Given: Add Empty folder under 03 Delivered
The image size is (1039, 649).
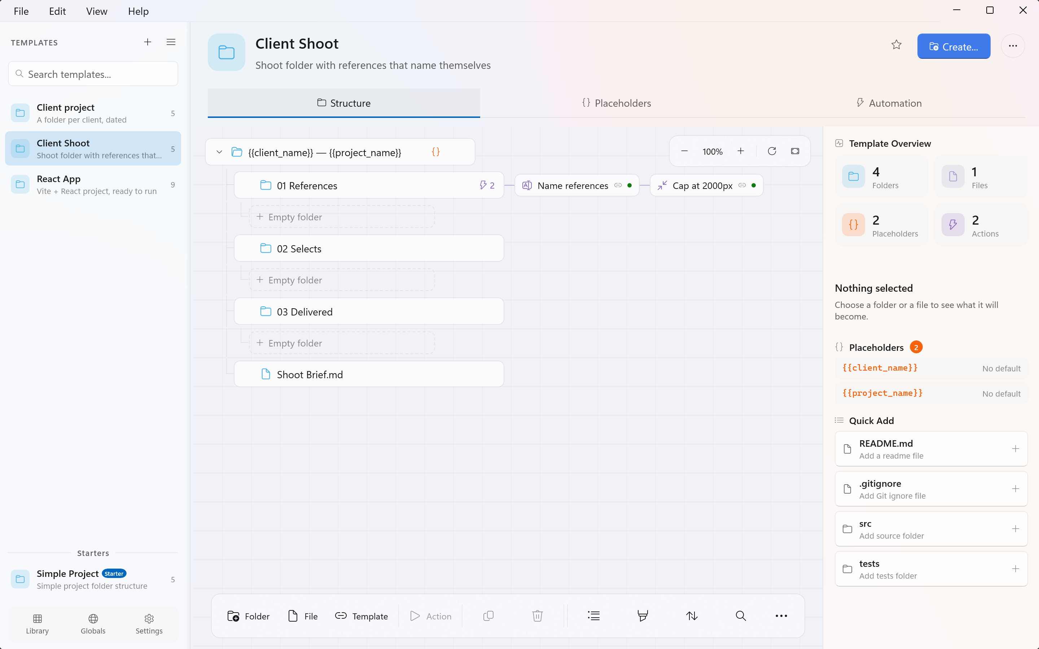Looking at the screenshot, I should (x=342, y=343).
